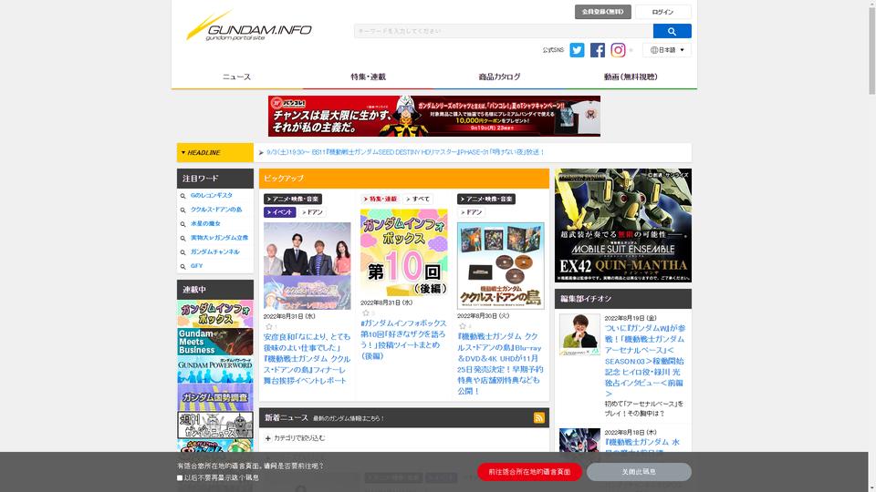Click the search icon beside 実物大ガンダム立像

point(182,238)
